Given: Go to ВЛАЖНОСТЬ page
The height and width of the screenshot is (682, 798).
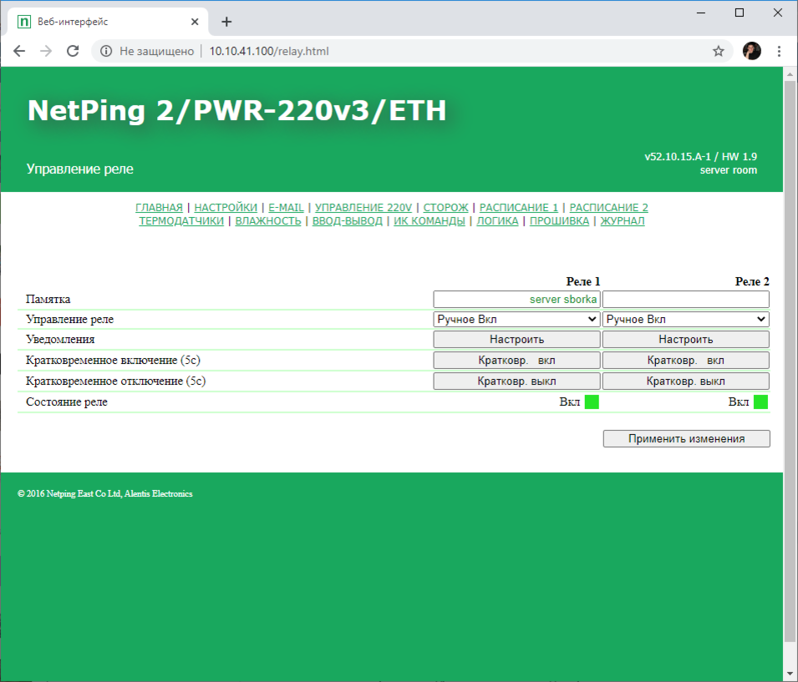Looking at the screenshot, I should click(268, 220).
